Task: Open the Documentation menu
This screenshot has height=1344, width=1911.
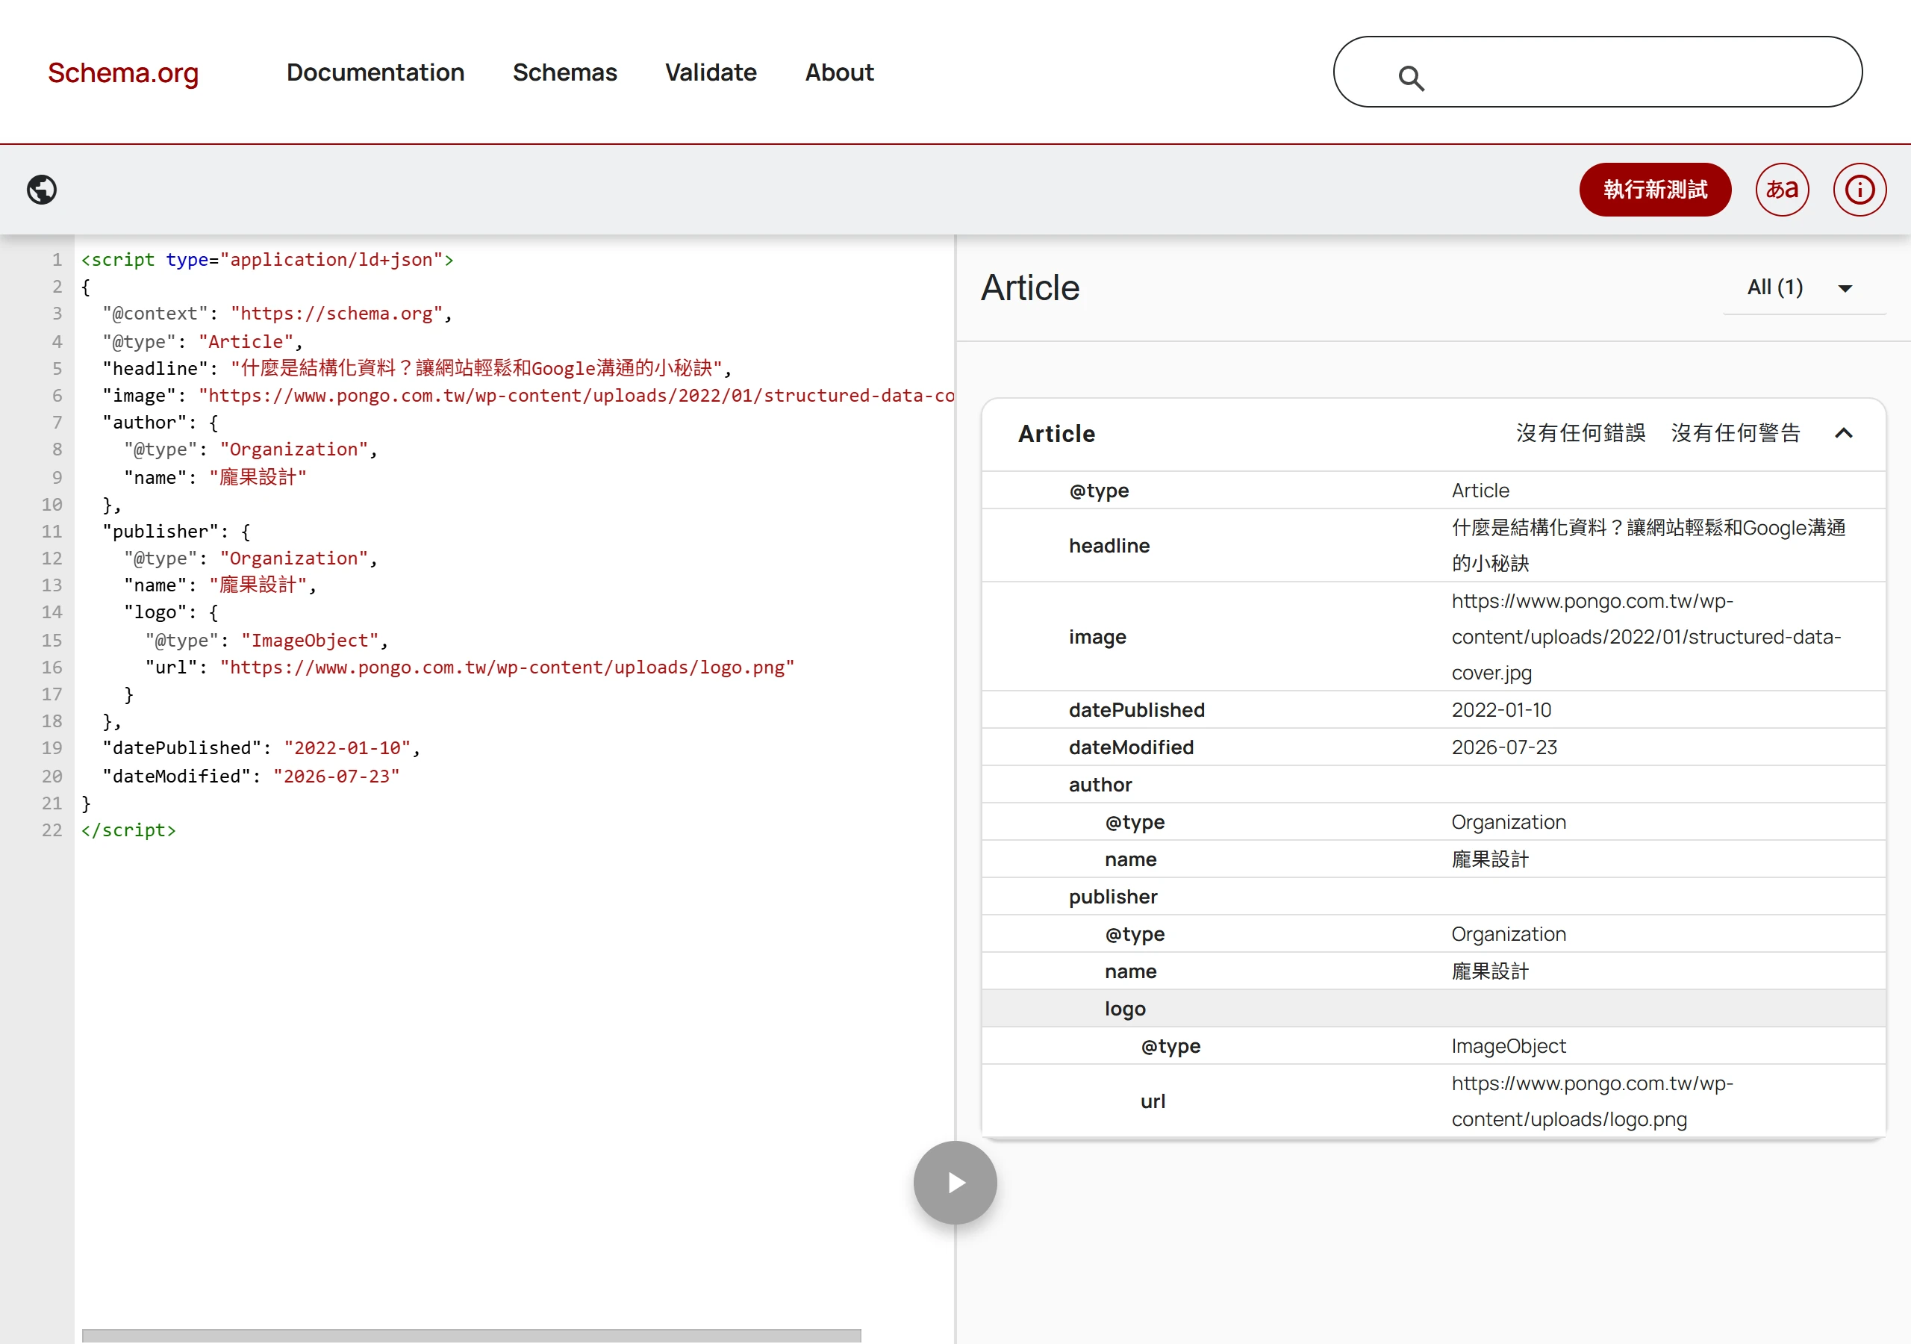Action: [375, 72]
